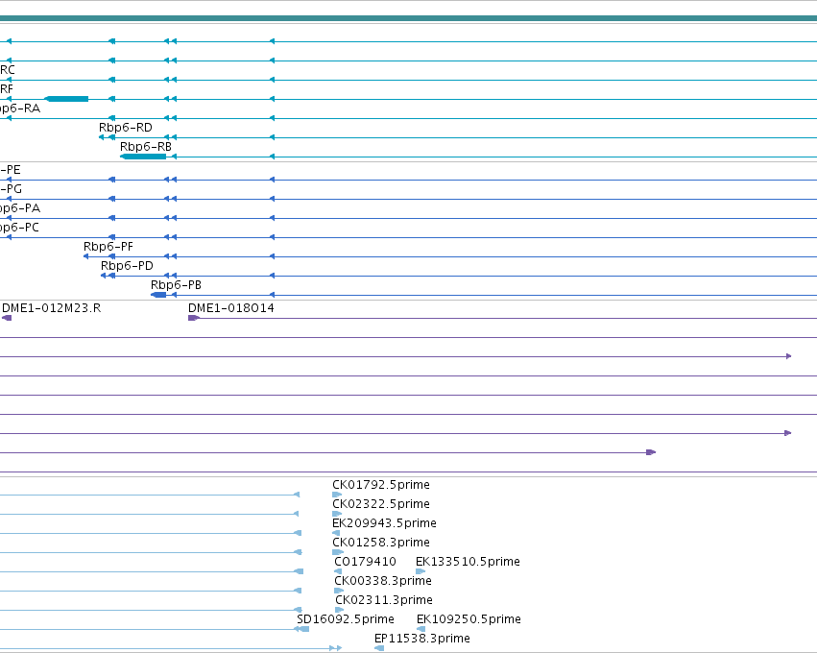Screen dimensions: 817x653
Task: Click the EST glyph below CK00338.3prime
Action: (339, 591)
